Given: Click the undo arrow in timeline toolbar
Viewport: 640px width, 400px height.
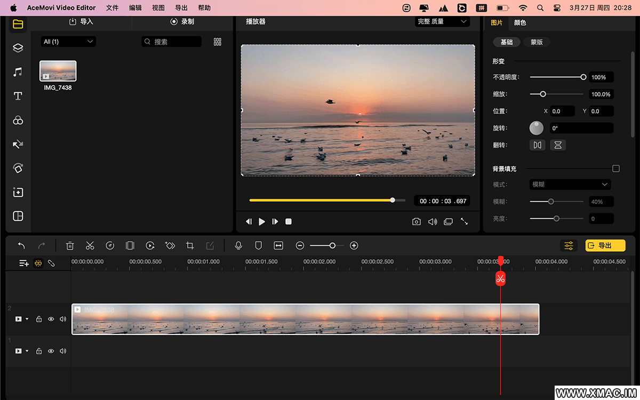Looking at the screenshot, I should point(21,245).
